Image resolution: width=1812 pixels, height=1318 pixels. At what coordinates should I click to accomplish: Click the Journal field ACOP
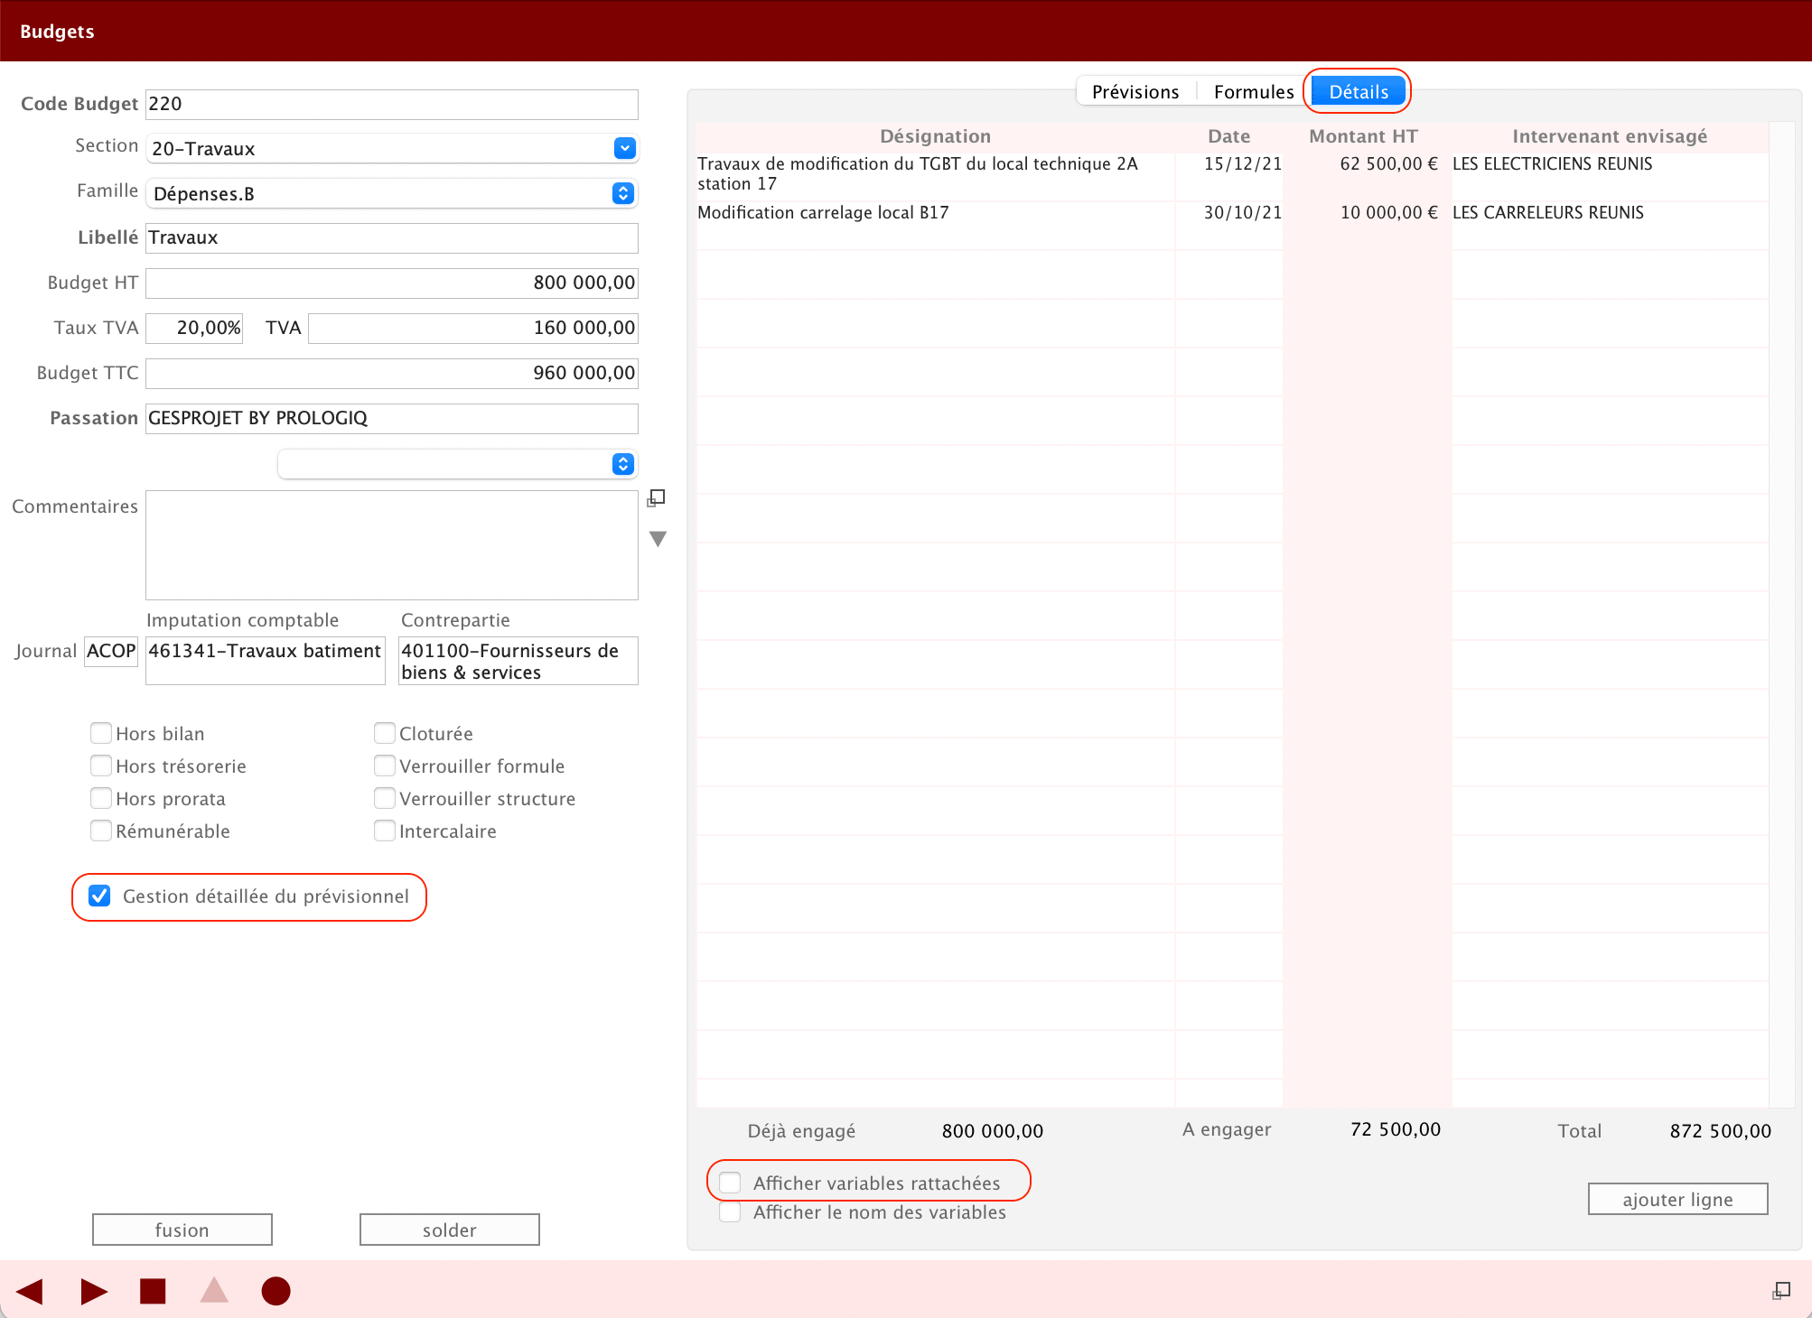[x=111, y=651]
